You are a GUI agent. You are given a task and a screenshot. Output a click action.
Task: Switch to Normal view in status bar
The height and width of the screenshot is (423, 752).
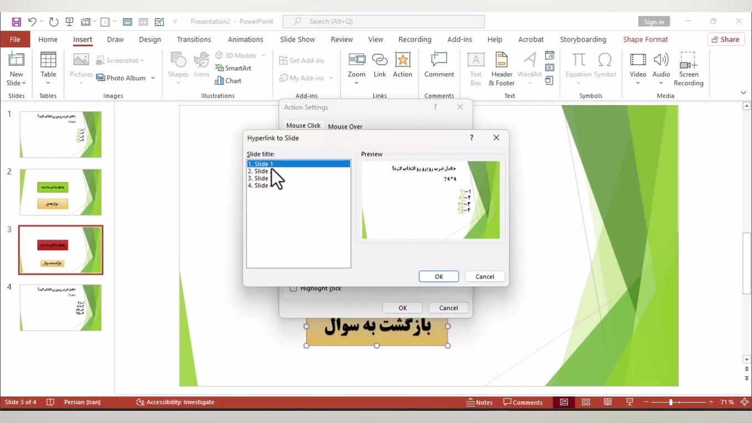click(x=564, y=403)
